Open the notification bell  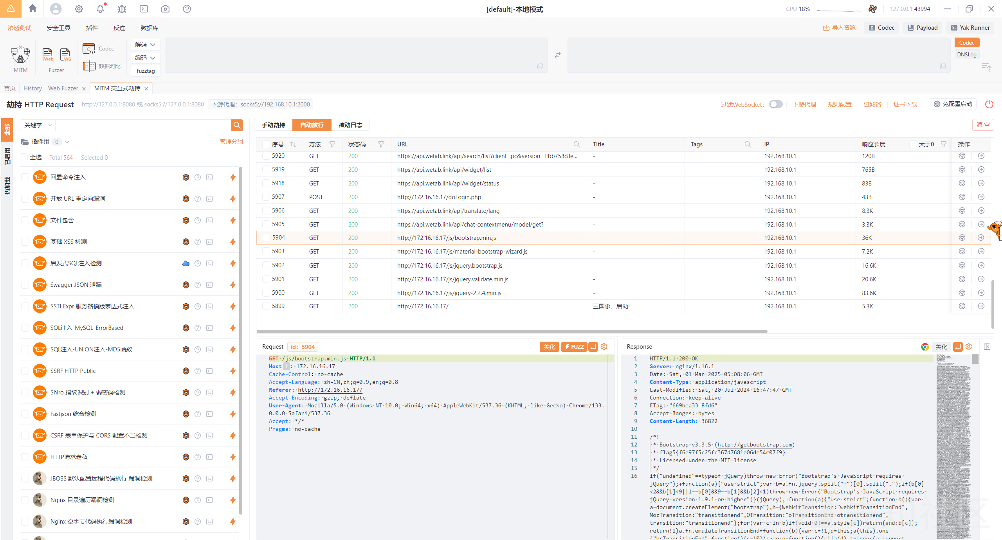[x=101, y=9]
